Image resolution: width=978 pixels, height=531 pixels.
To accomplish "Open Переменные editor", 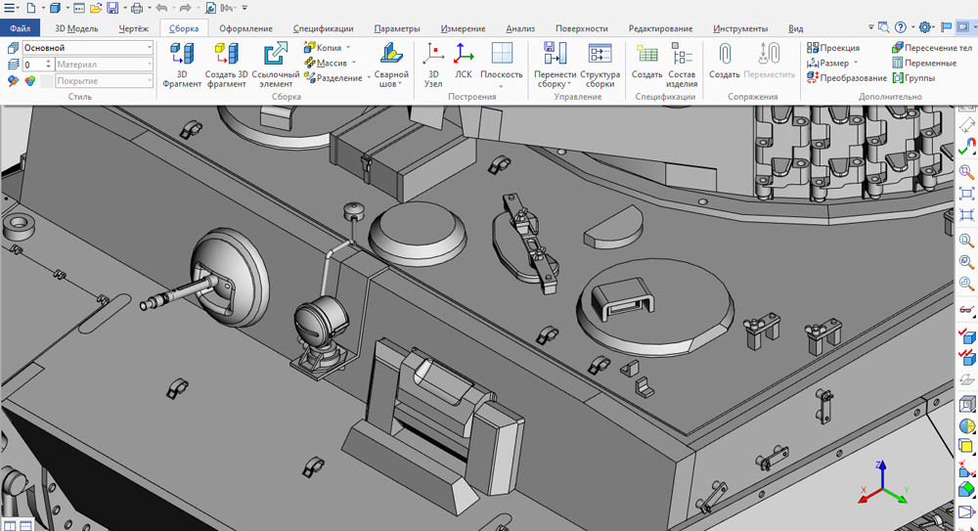I will tap(924, 63).
